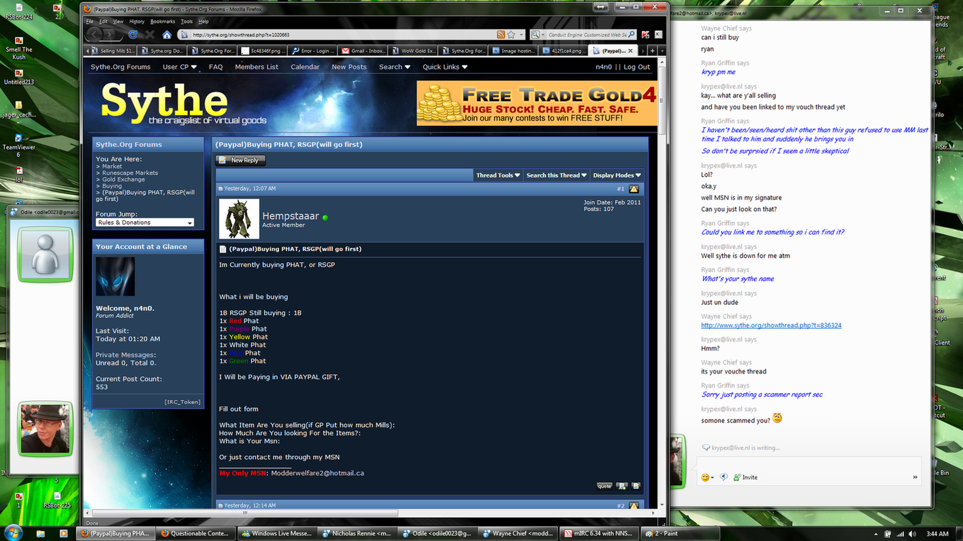
Task: Click the Hempstaaar troll avatar image
Action: tap(239, 219)
